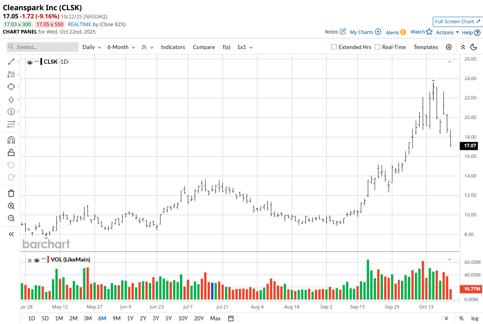Image resolution: width=483 pixels, height=324 pixels.
Task: Hide the CLSK price series
Action: pos(30,62)
